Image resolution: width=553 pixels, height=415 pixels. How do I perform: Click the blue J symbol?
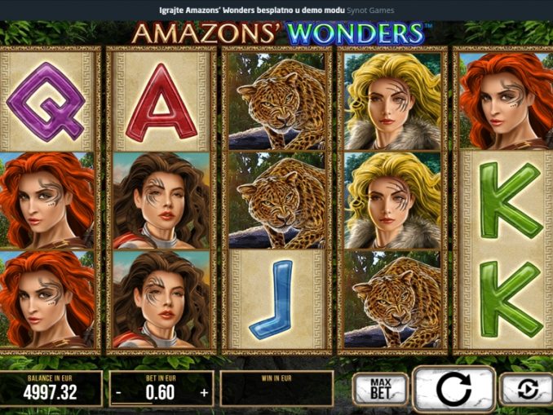click(x=276, y=299)
